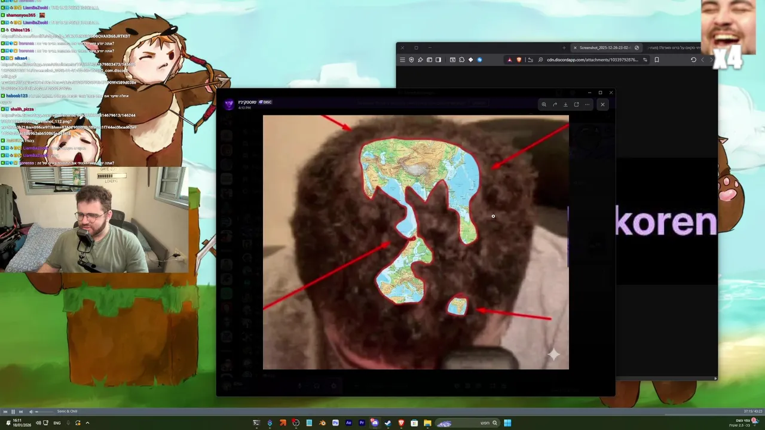This screenshot has width=765, height=430.
Task: Pause the stream video playback
Action: (x=13, y=411)
